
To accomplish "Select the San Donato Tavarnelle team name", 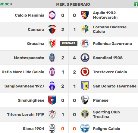I will click(x=114, y=86).
